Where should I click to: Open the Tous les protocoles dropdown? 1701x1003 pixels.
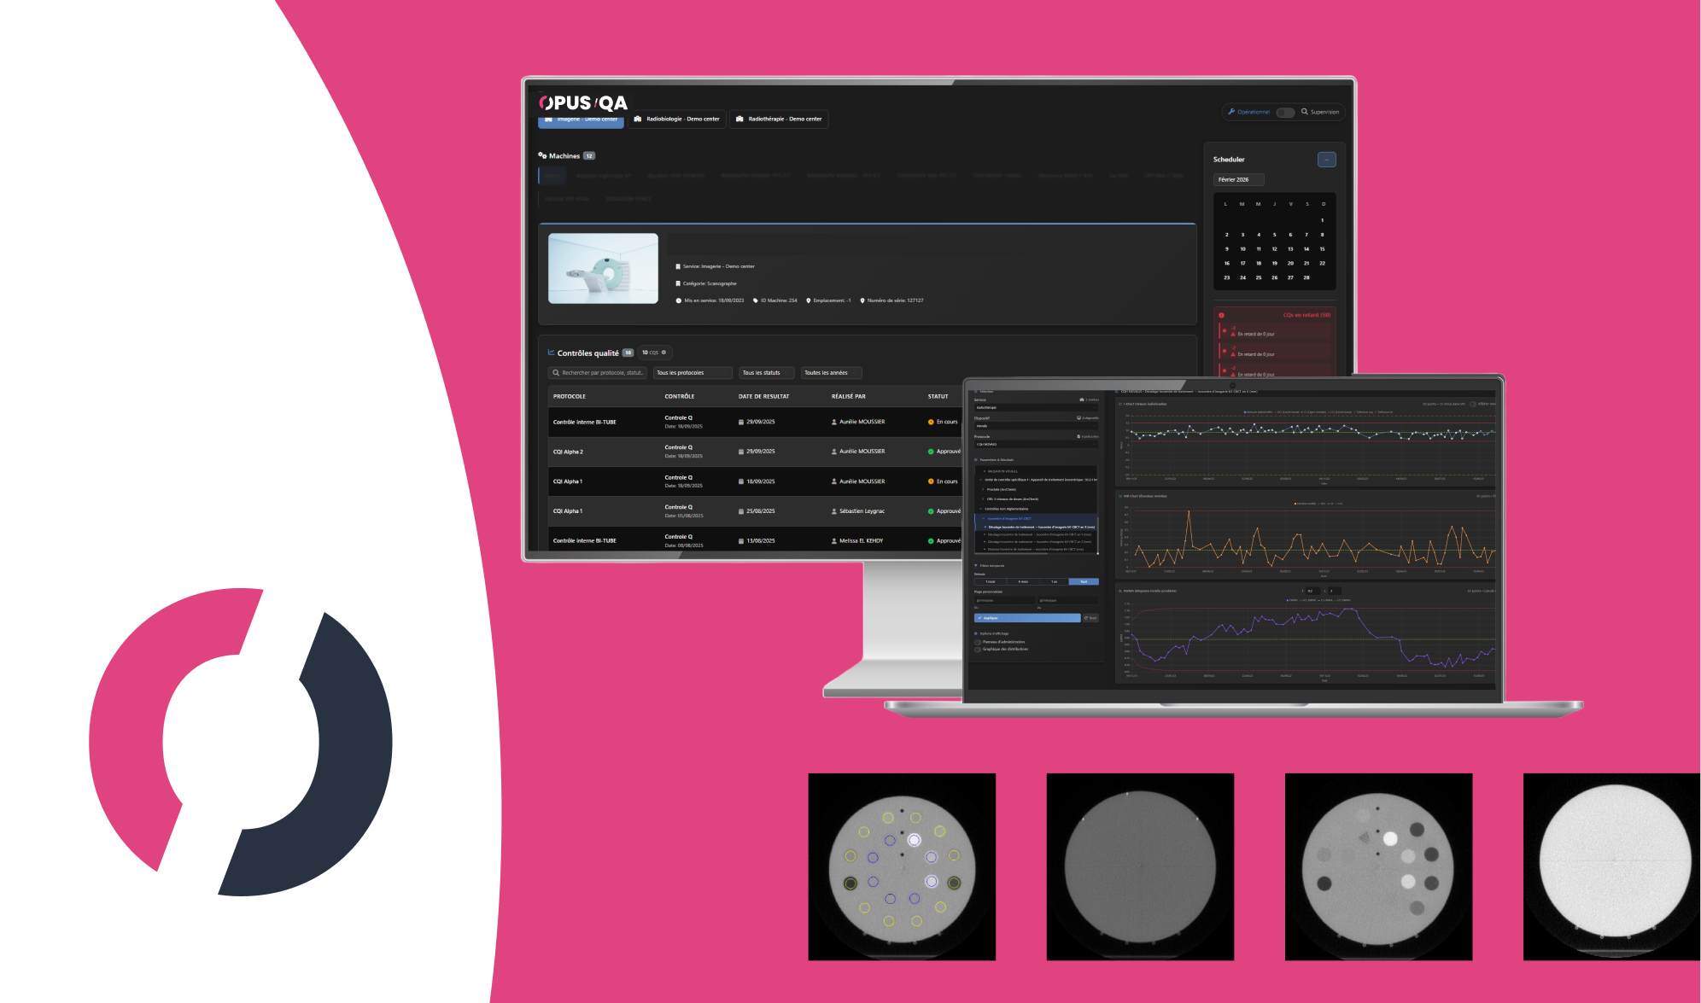(693, 373)
